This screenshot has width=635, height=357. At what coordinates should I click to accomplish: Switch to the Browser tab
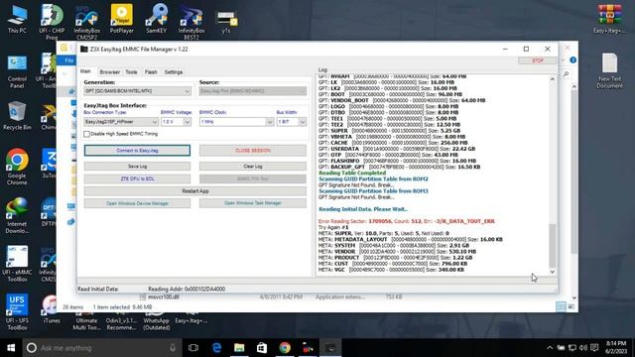click(110, 72)
